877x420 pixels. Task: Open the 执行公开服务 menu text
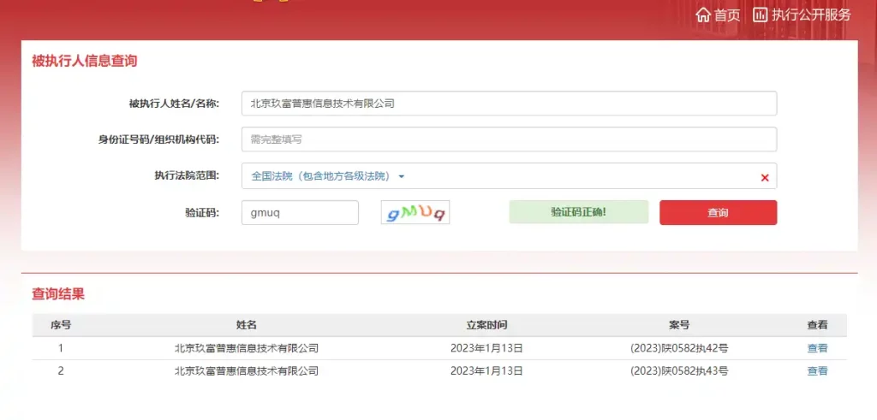[x=811, y=15]
